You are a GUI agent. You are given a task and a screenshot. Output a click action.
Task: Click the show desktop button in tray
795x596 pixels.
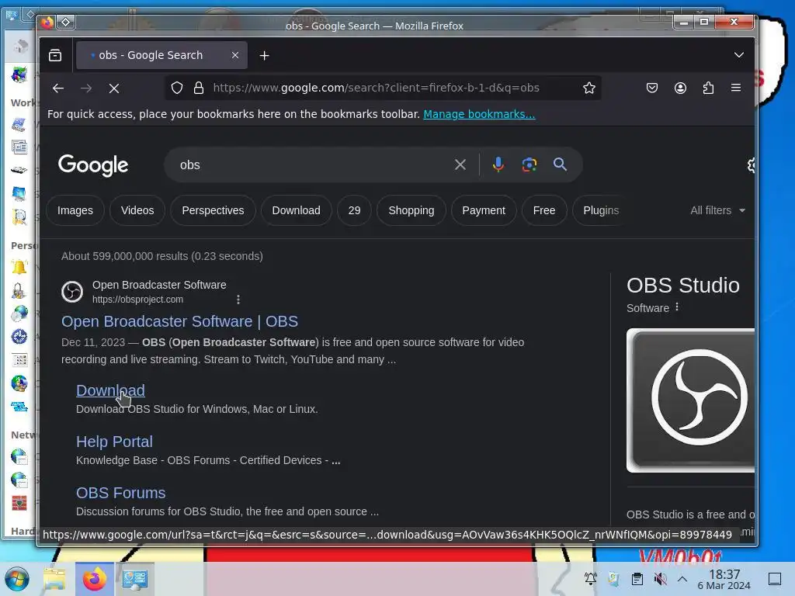point(775,579)
